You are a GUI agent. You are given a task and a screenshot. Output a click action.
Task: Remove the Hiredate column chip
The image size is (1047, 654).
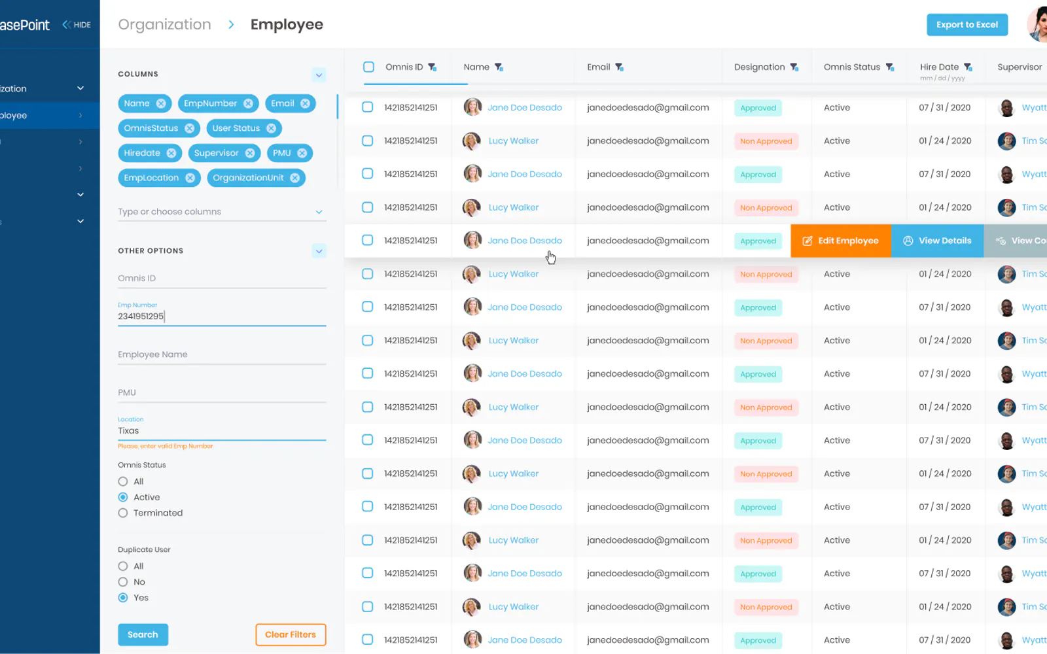coord(171,153)
